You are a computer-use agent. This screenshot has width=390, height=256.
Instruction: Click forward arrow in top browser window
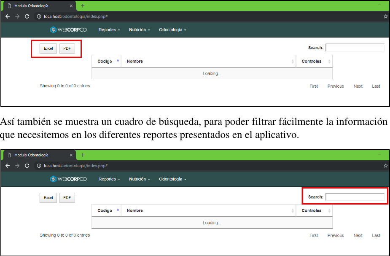[x=17, y=16]
